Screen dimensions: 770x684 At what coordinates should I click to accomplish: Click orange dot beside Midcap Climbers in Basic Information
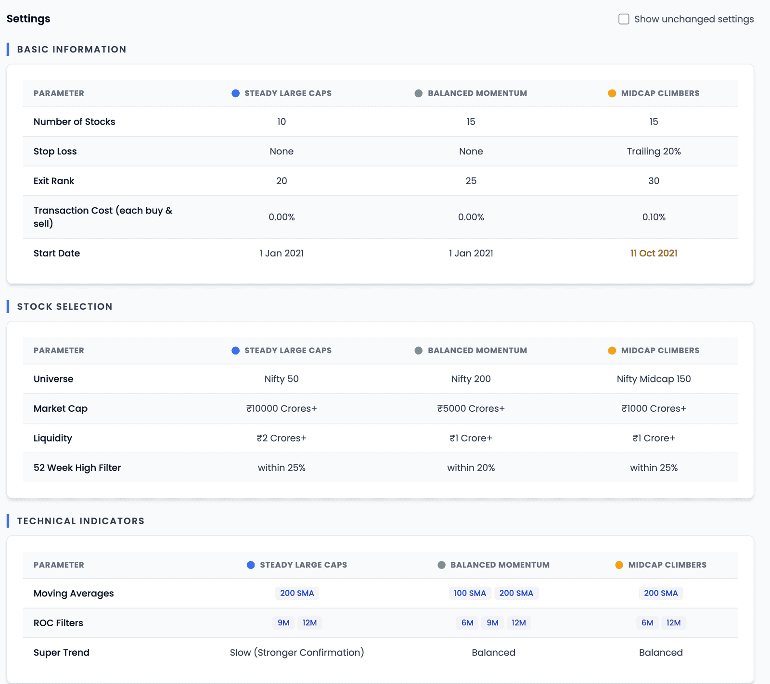point(612,93)
